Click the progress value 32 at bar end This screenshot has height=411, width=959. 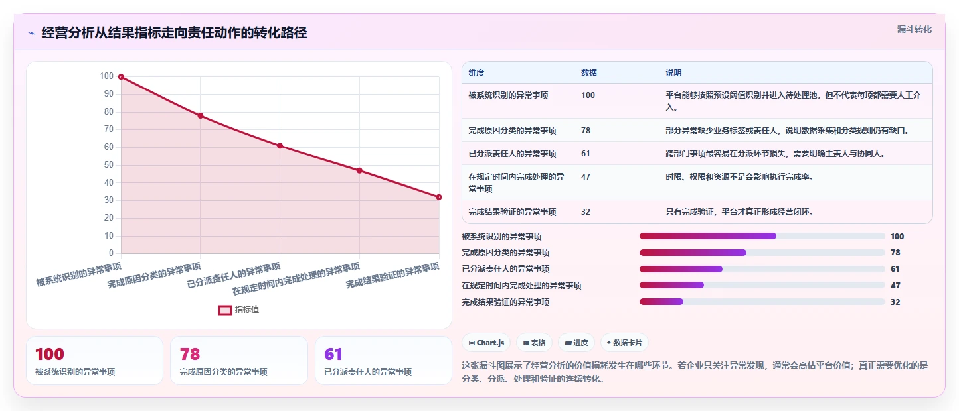click(x=895, y=302)
